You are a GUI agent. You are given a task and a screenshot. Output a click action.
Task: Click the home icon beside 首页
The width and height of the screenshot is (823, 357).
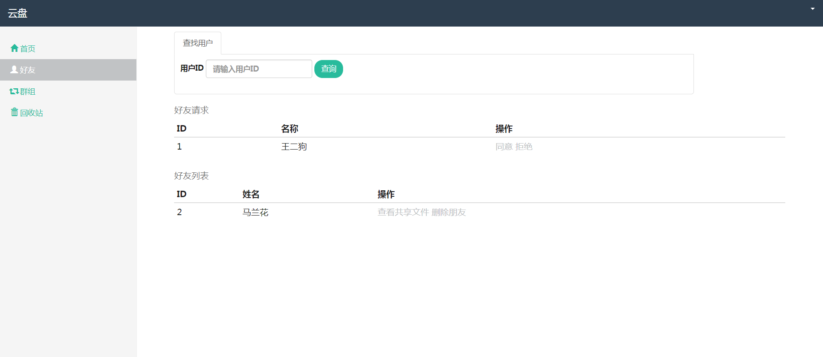point(15,48)
